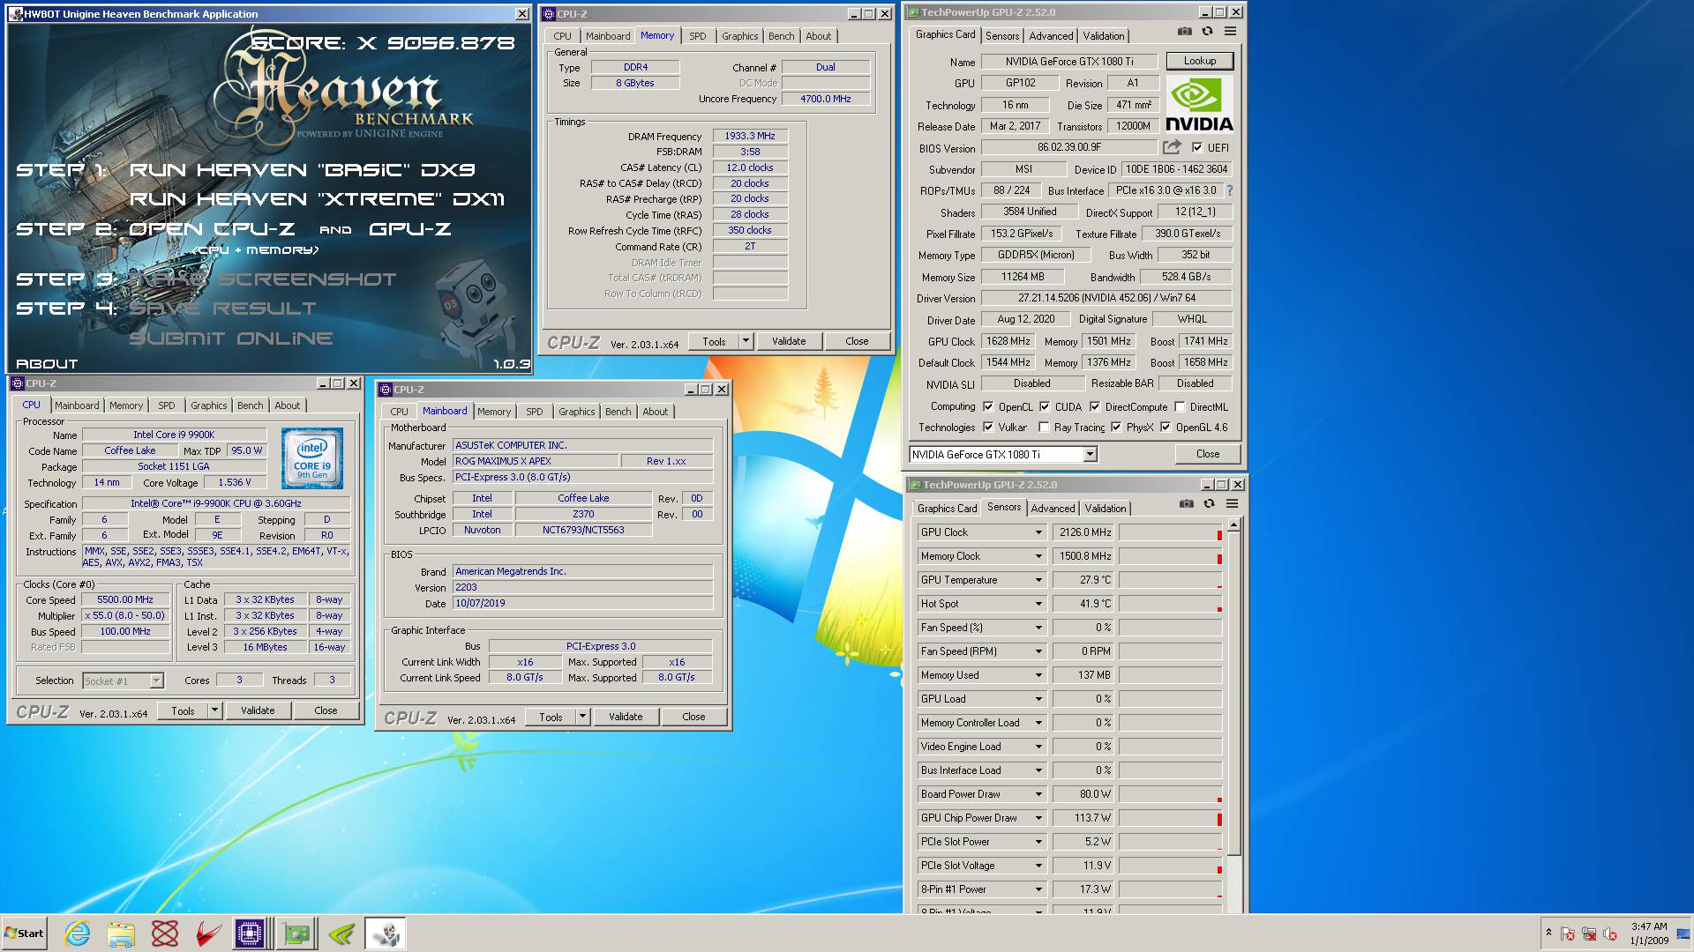Click the GPU Chip Power Draw graph bar
This screenshot has width=1694, height=952.
(x=1171, y=818)
